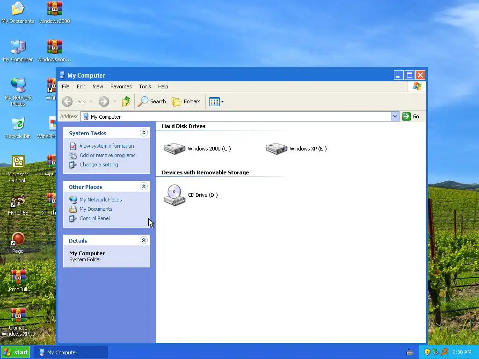Click the security shield tray icon
Image resolution: width=479 pixels, height=359 pixels.
(x=427, y=352)
